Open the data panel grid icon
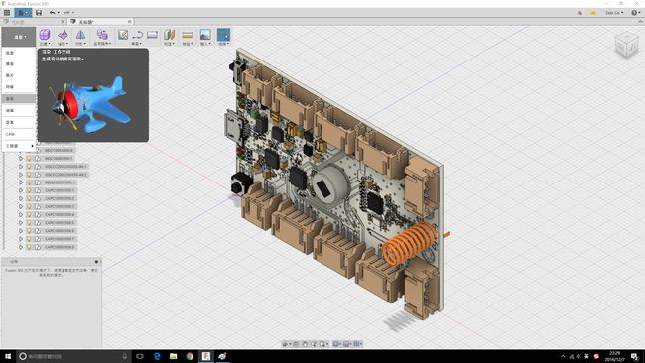This screenshot has height=363, width=645. click(x=7, y=13)
